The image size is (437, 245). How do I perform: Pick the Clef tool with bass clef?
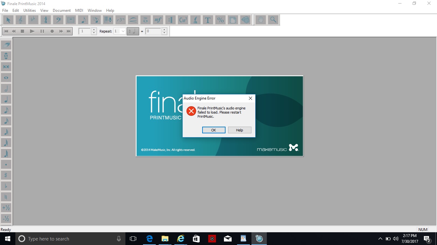(x=58, y=20)
